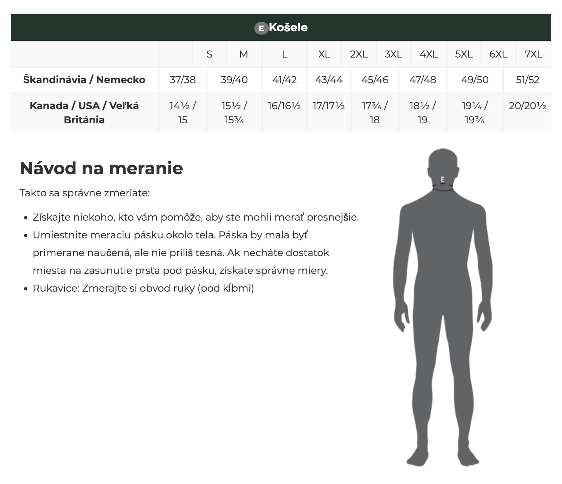Click the body silhouette illustration
The image size is (562, 484).
(443, 307)
